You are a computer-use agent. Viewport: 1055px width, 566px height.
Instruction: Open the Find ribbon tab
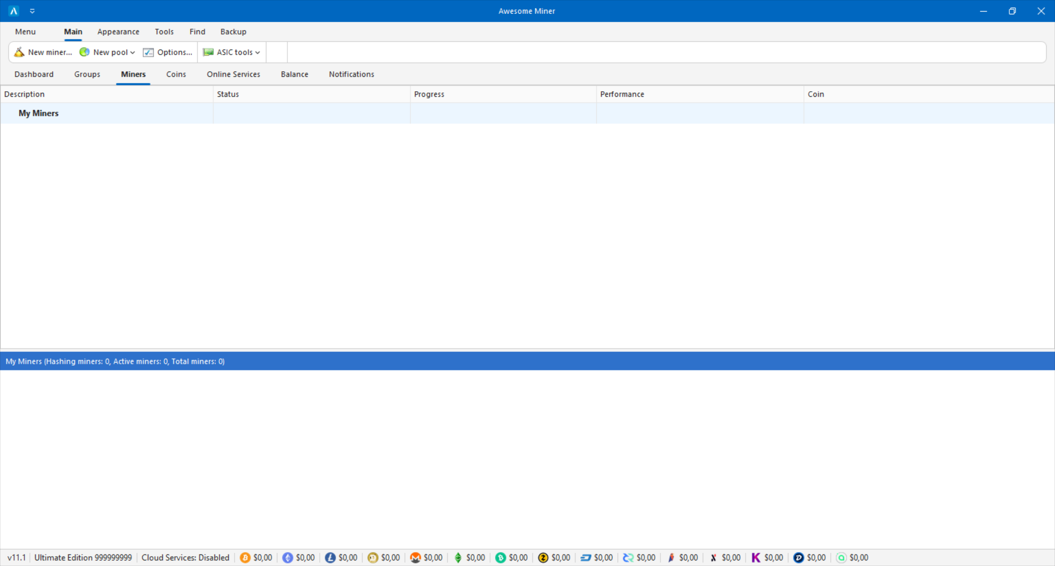point(197,32)
